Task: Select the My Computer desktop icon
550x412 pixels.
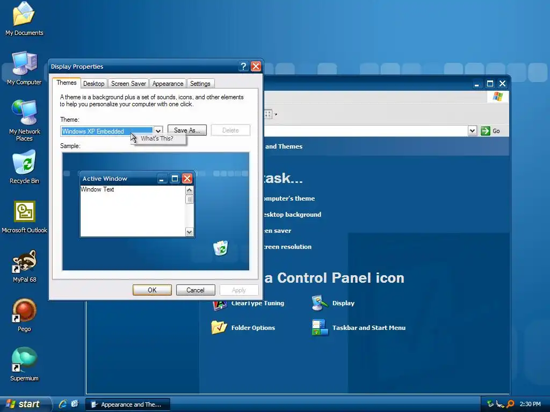Action: (24, 63)
